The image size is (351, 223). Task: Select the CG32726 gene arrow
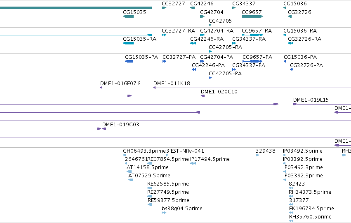pos(290,16)
